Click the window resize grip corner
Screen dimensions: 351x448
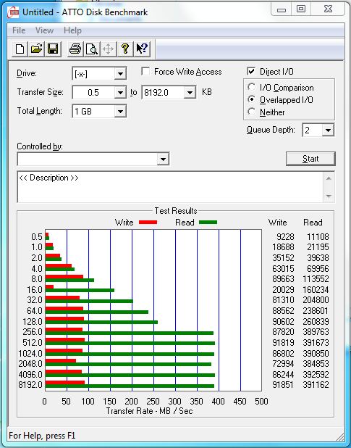pyautogui.click(x=340, y=436)
